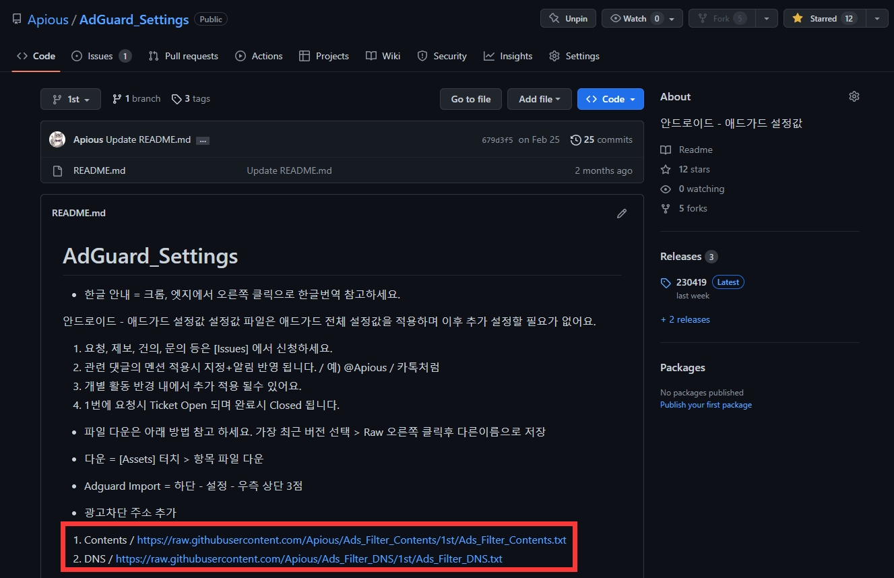Click the Go to file button
This screenshot has height=578, width=894.
[471, 99]
